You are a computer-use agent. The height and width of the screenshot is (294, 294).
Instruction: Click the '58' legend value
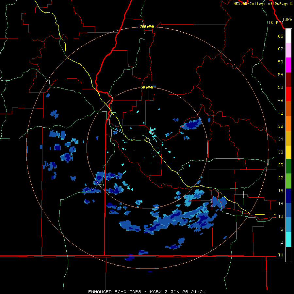click(x=281, y=62)
